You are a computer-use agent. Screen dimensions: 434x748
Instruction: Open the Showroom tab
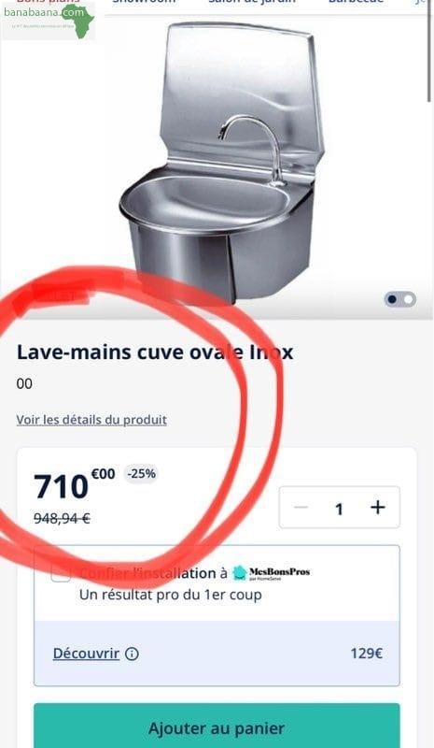pyautogui.click(x=144, y=2)
